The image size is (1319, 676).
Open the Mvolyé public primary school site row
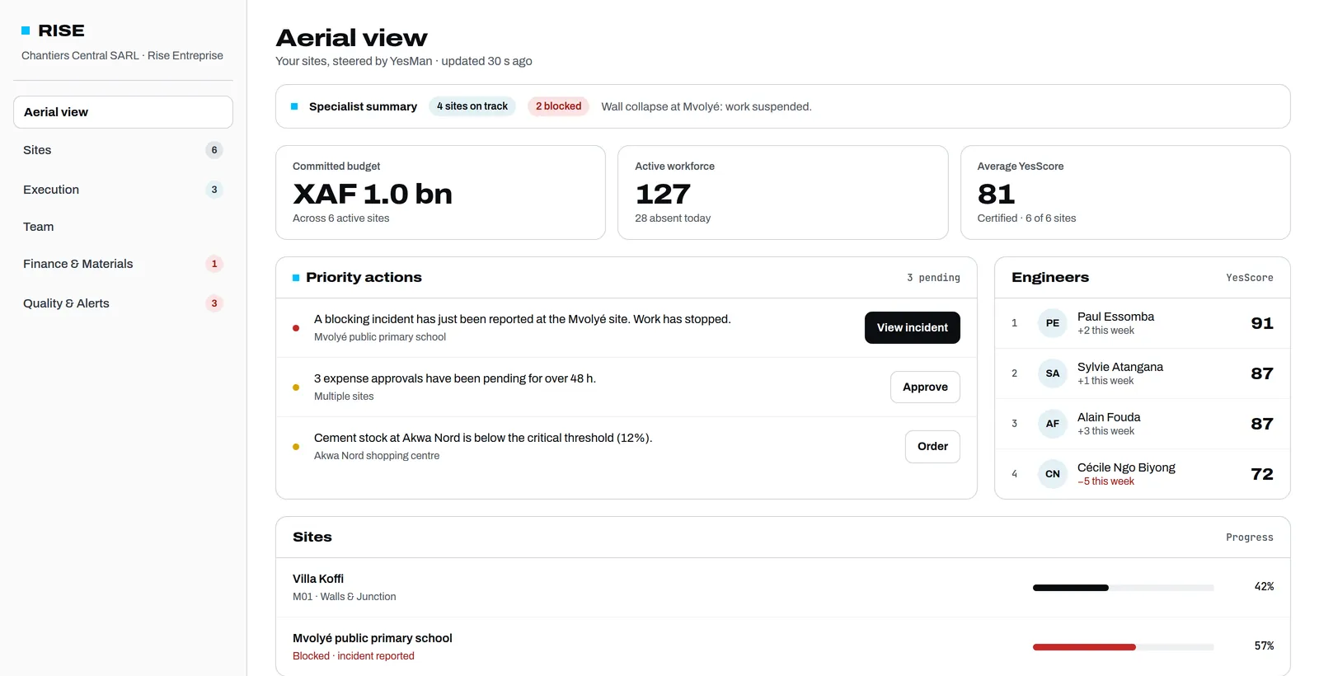pos(783,646)
